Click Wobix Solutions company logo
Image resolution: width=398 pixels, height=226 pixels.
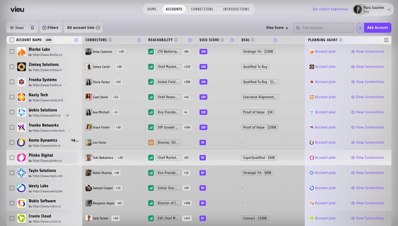tap(21, 112)
